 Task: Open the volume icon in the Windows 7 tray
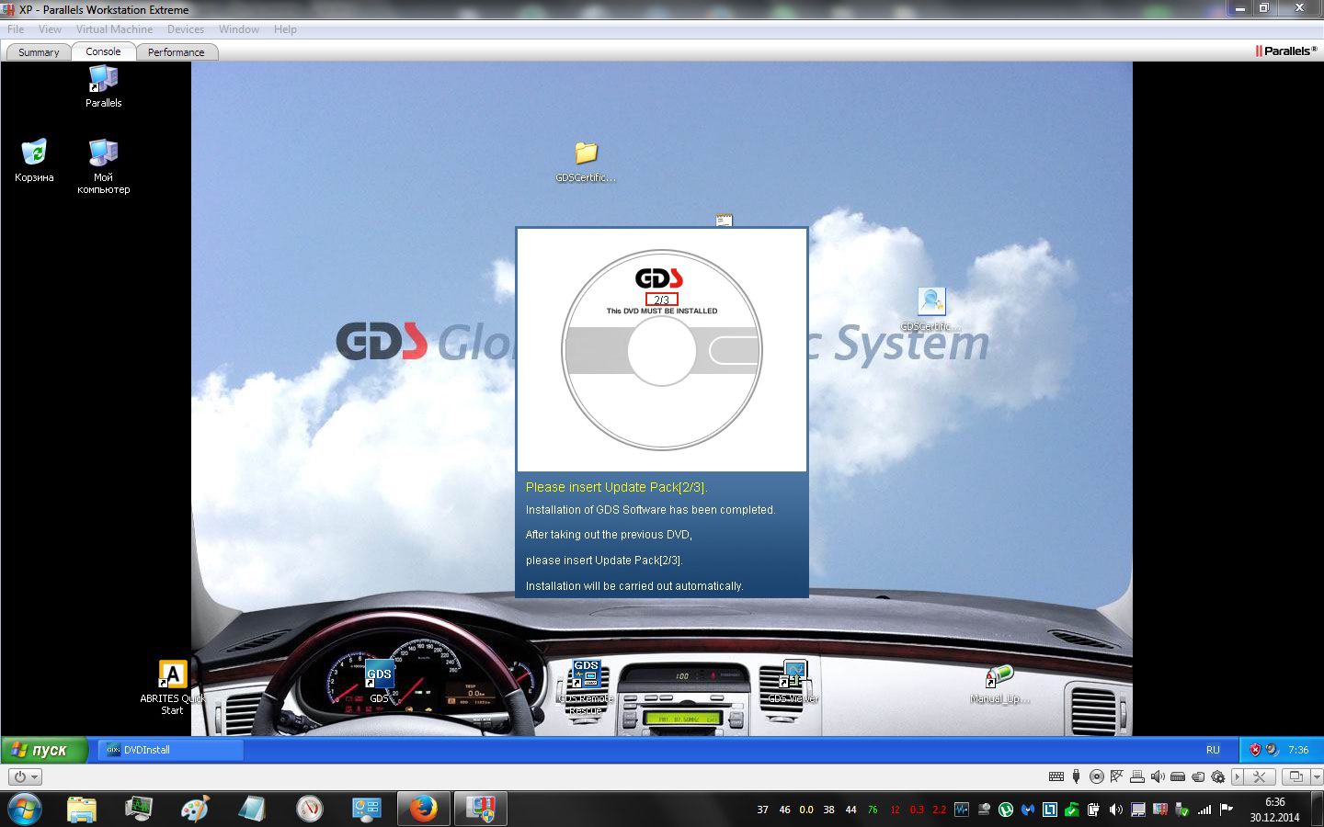click(1115, 810)
